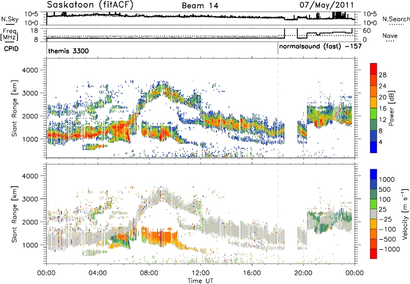Click the -500 label on velocity colorbar
The height and width of the screenshot is (284, 410).
[x=387, y=239]
